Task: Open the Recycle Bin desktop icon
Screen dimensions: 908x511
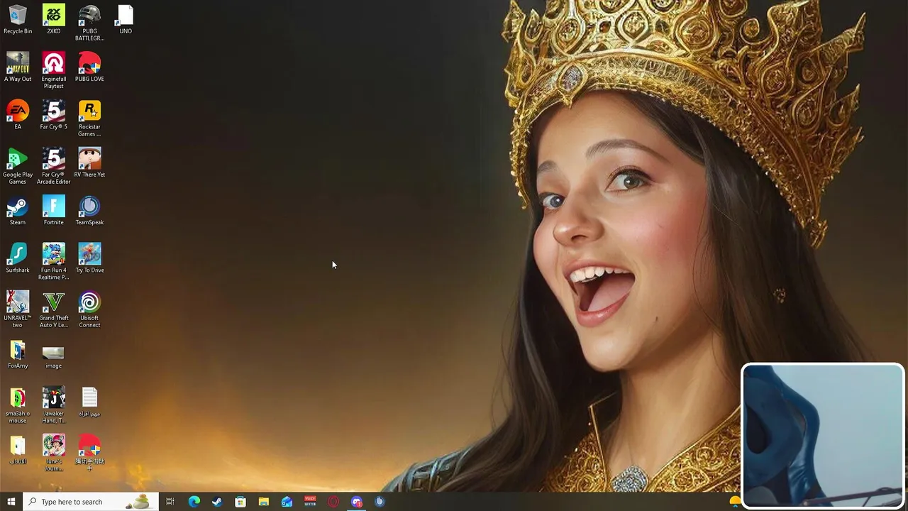Action: click(18, 20)
